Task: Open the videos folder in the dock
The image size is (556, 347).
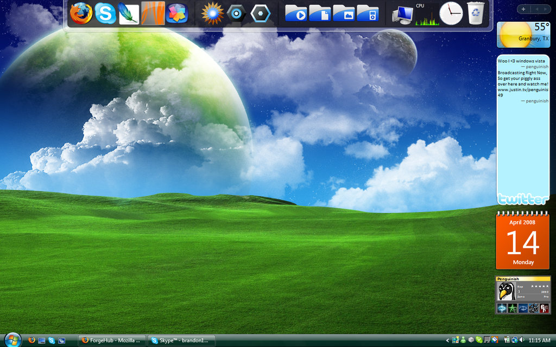Action: click(x=296, y=14)
